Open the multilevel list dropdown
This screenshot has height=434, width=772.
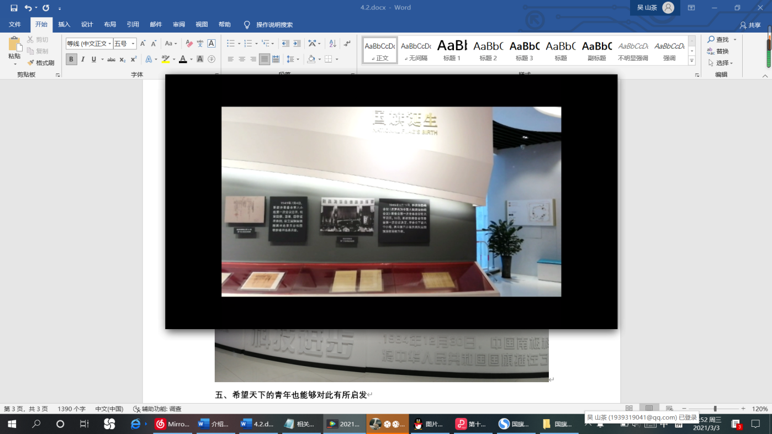(x=272, y=44)
